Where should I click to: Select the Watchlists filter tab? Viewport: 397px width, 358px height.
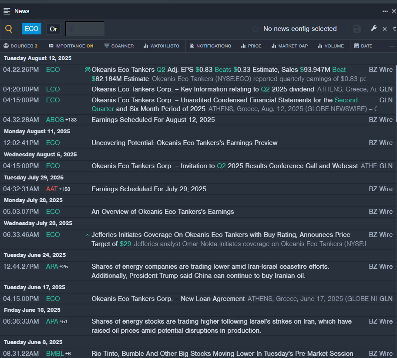point(161,46)
